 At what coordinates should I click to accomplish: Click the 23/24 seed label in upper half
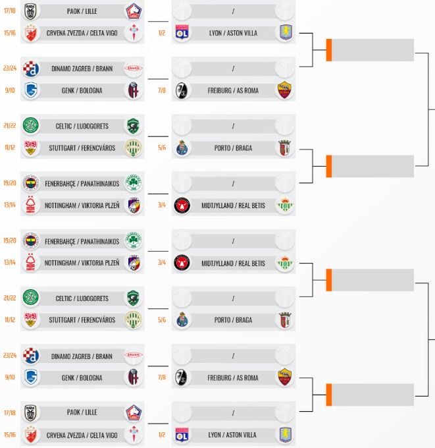pyautogui.click(x=10, y=68)
